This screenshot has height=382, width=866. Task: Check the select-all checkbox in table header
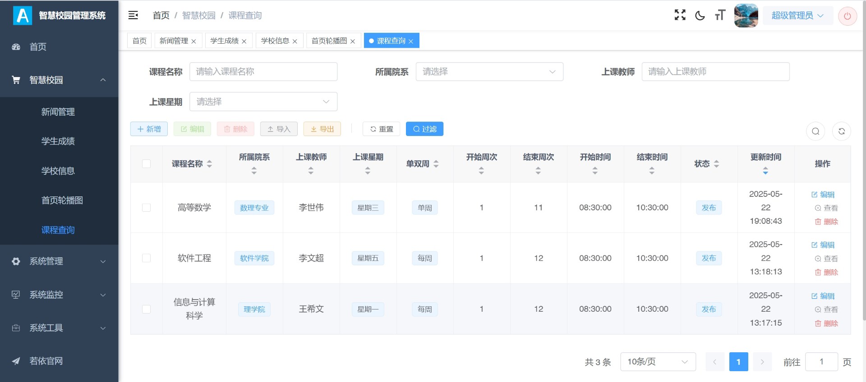tap(146, 164)
